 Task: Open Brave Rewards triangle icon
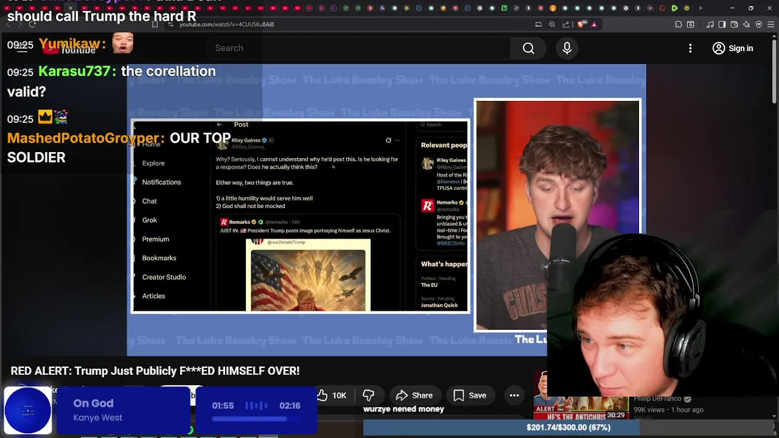pos(594,24)
